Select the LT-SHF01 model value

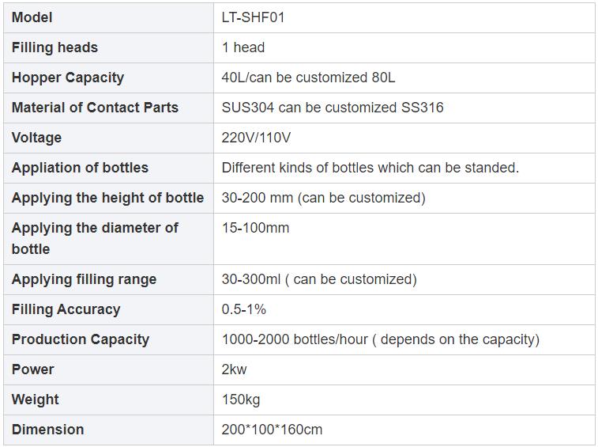click(253, 17)
